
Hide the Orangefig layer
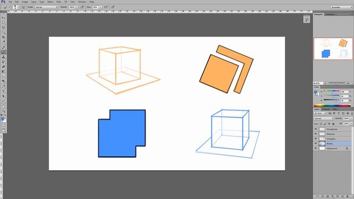[x=316, y=139]
